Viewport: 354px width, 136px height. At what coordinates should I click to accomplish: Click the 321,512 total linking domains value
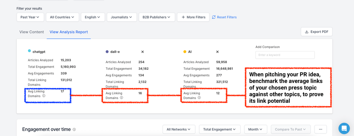tap(222, 82)
